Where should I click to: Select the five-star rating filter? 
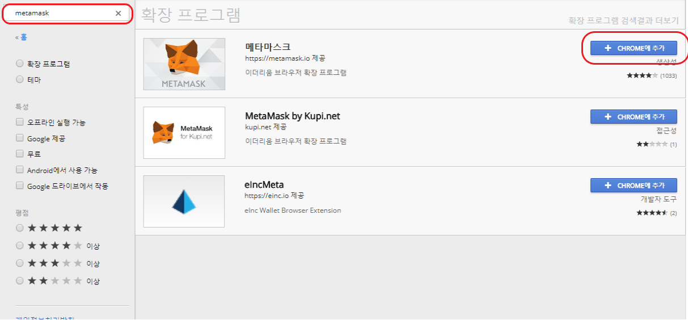(x=20, y=228)
